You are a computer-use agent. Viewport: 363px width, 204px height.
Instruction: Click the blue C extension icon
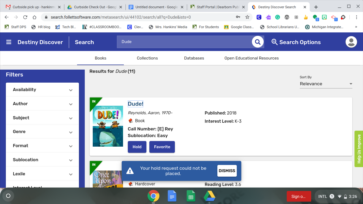click(259, 17)
